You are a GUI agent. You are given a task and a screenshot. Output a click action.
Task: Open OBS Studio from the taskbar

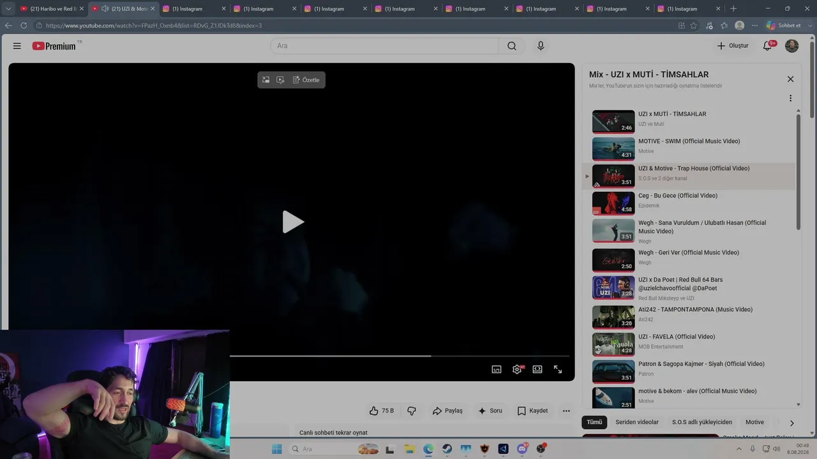pyautogui.click(x=541, y=449)
